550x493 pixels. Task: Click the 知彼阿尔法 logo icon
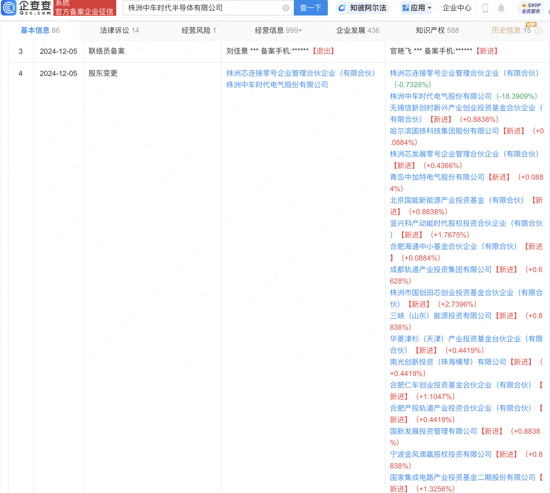pyautogui.click(x=342, y=8)
